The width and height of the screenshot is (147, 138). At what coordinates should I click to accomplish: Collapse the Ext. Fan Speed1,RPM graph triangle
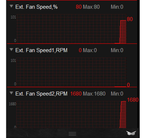[11, 50]
